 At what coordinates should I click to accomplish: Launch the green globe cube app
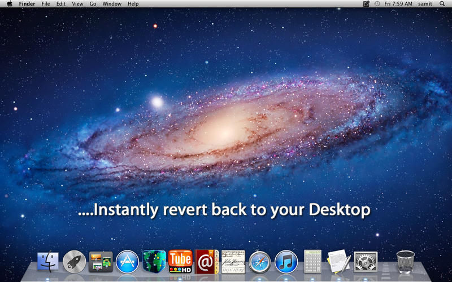tap(154, 261)
